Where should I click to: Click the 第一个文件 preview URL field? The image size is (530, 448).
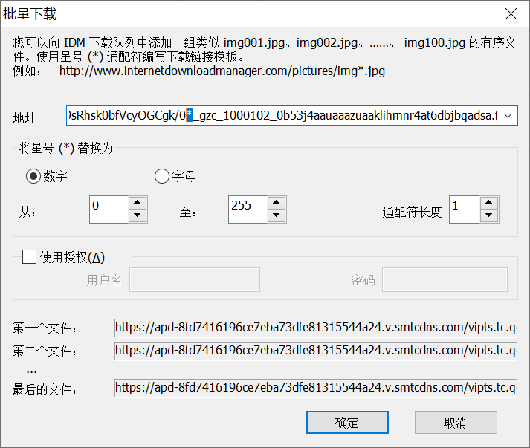(x=314, y=327)
